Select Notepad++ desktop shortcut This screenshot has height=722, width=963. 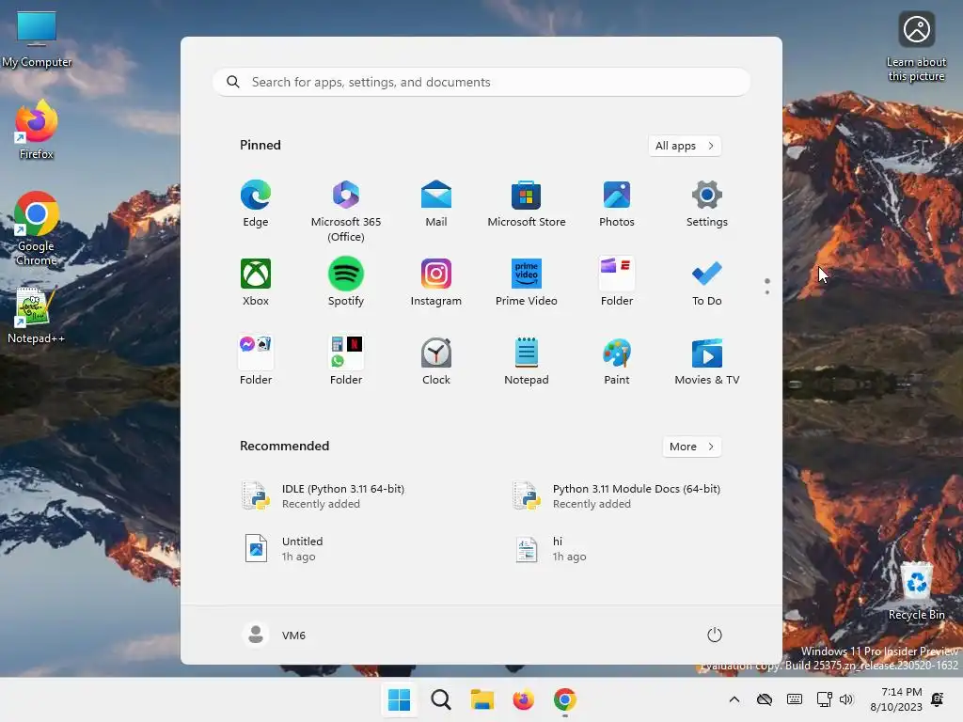click(36, 316)
